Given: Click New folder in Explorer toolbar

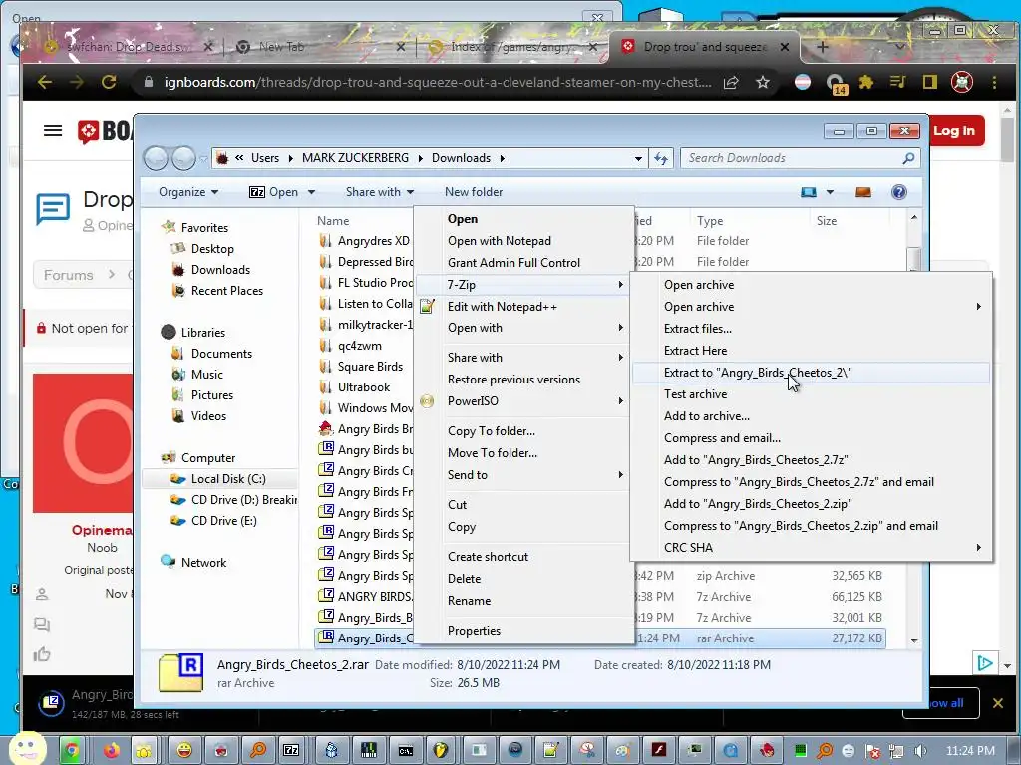Looking at the screenshot, I should (x=474, y=192).
